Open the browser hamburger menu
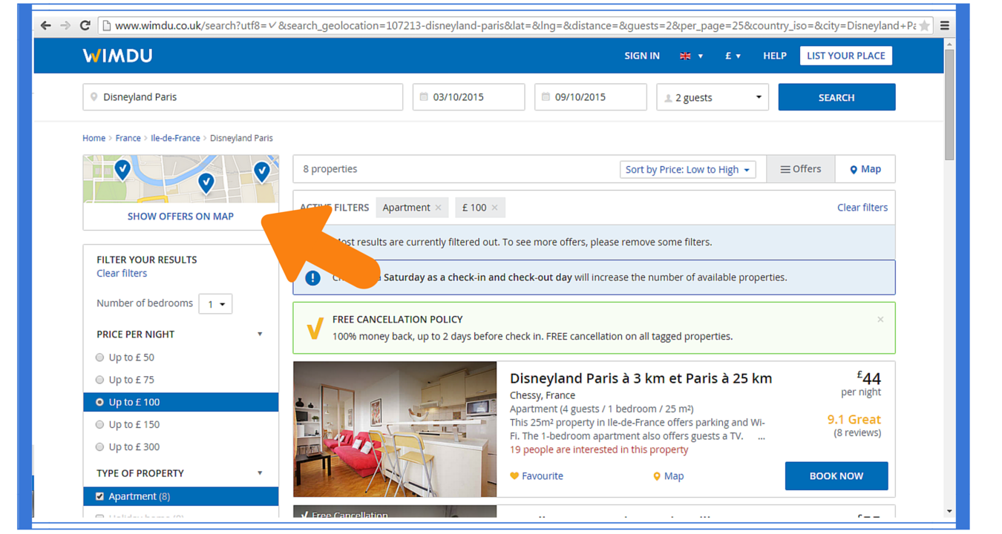Screen dimensions: 1002x534 pyautogui.click(x=945, y=25)
